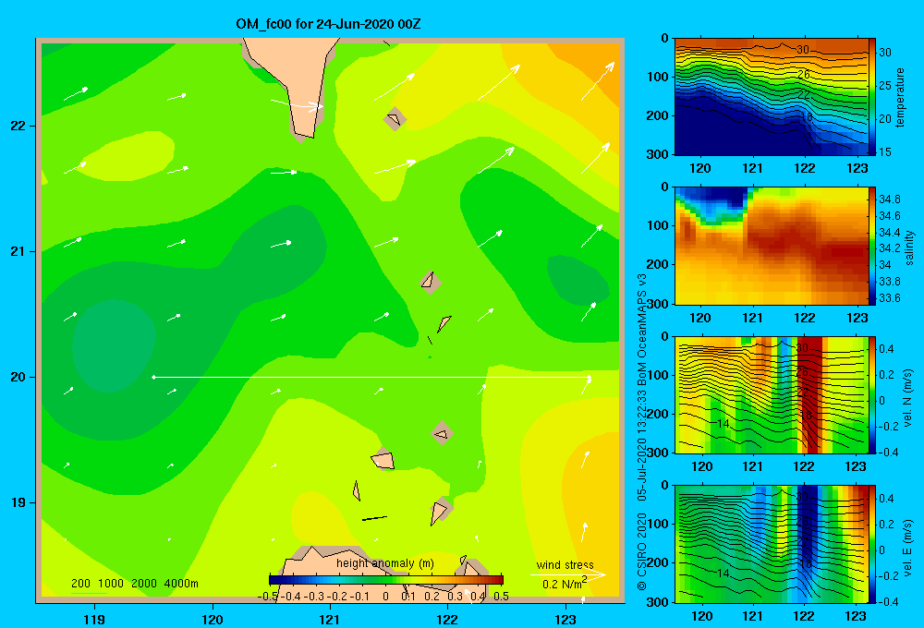Screen dimensions: 924x628
Task: Click the '0.5' maximum tick on height anomaly scale
Action: (501, 597)
